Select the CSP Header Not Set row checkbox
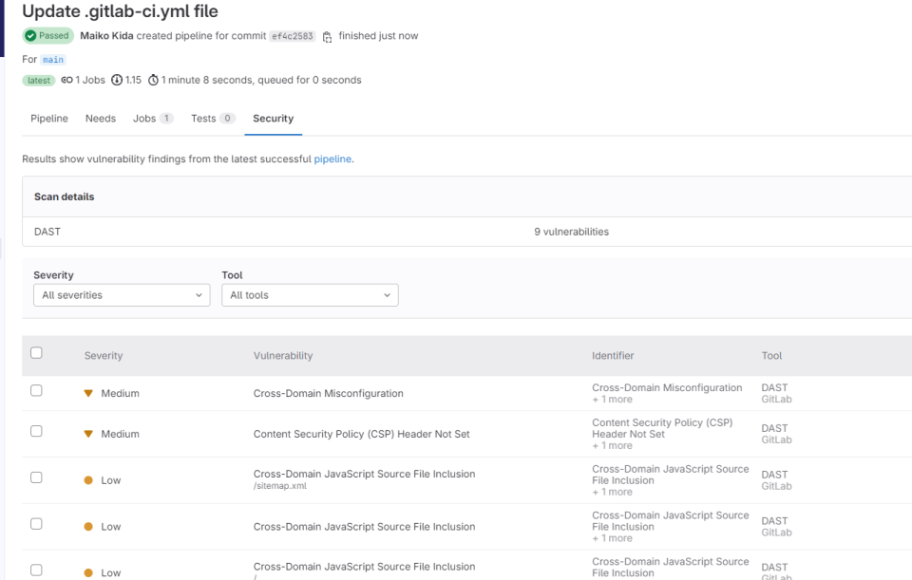Viewport: 912px width, 580px height. (x=36, y=431)
